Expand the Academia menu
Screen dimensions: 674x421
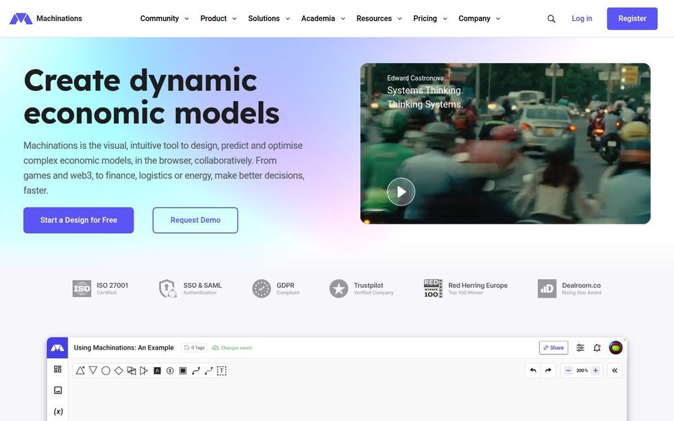323,18
